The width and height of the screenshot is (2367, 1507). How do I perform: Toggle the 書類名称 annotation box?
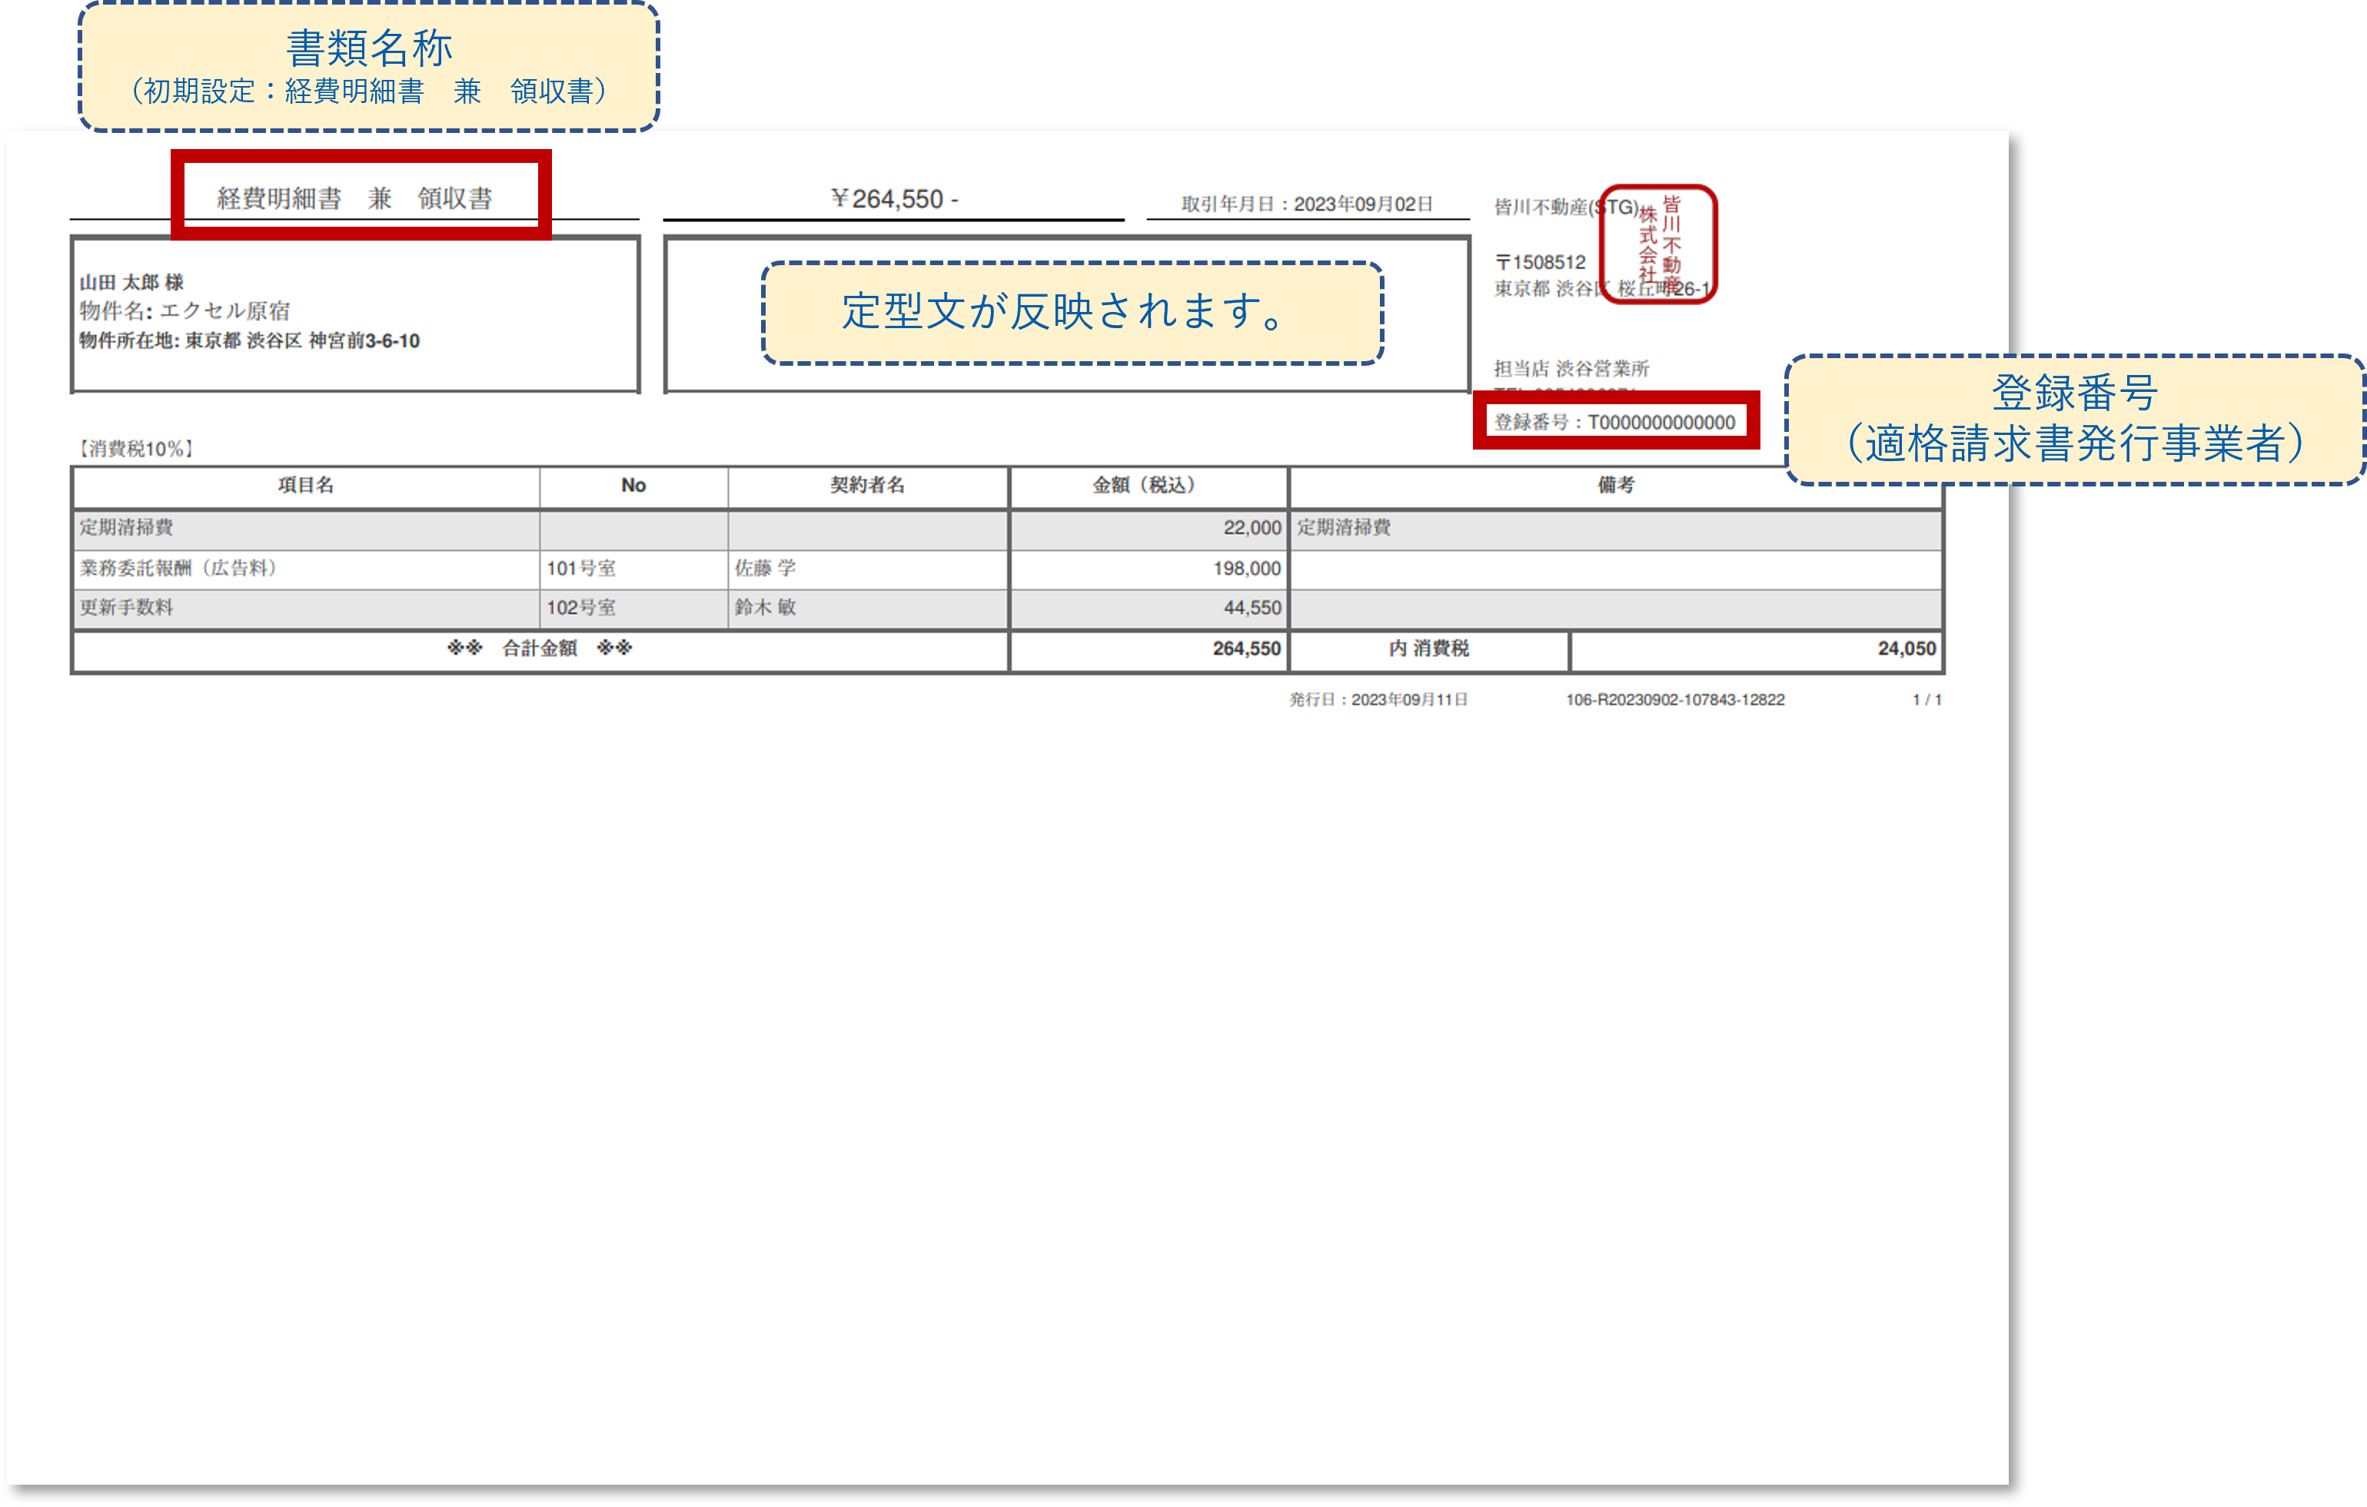click(367, 65)
